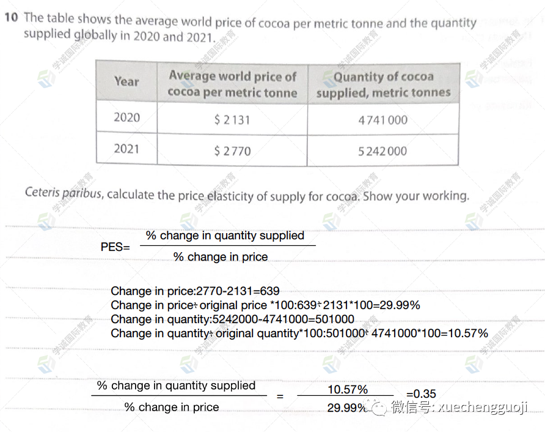The width and height of the screenshot is (545, 432).
Task: Click the 4741000 quantity cell
Action: [x=383, y=120]
